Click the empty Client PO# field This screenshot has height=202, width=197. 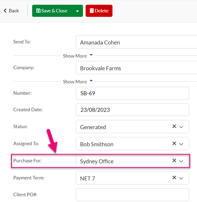(132, 195)
